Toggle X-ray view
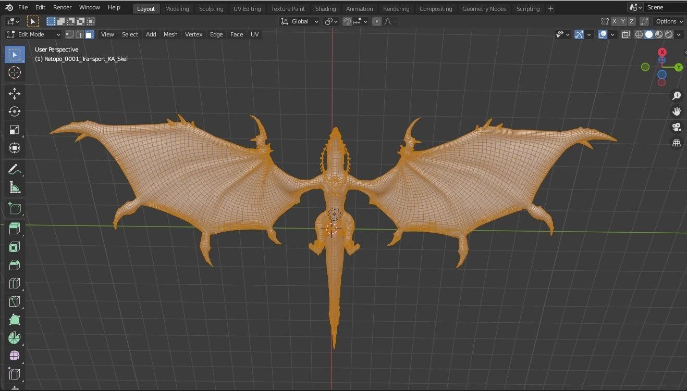The image size is (687, 391). [625, 34]
